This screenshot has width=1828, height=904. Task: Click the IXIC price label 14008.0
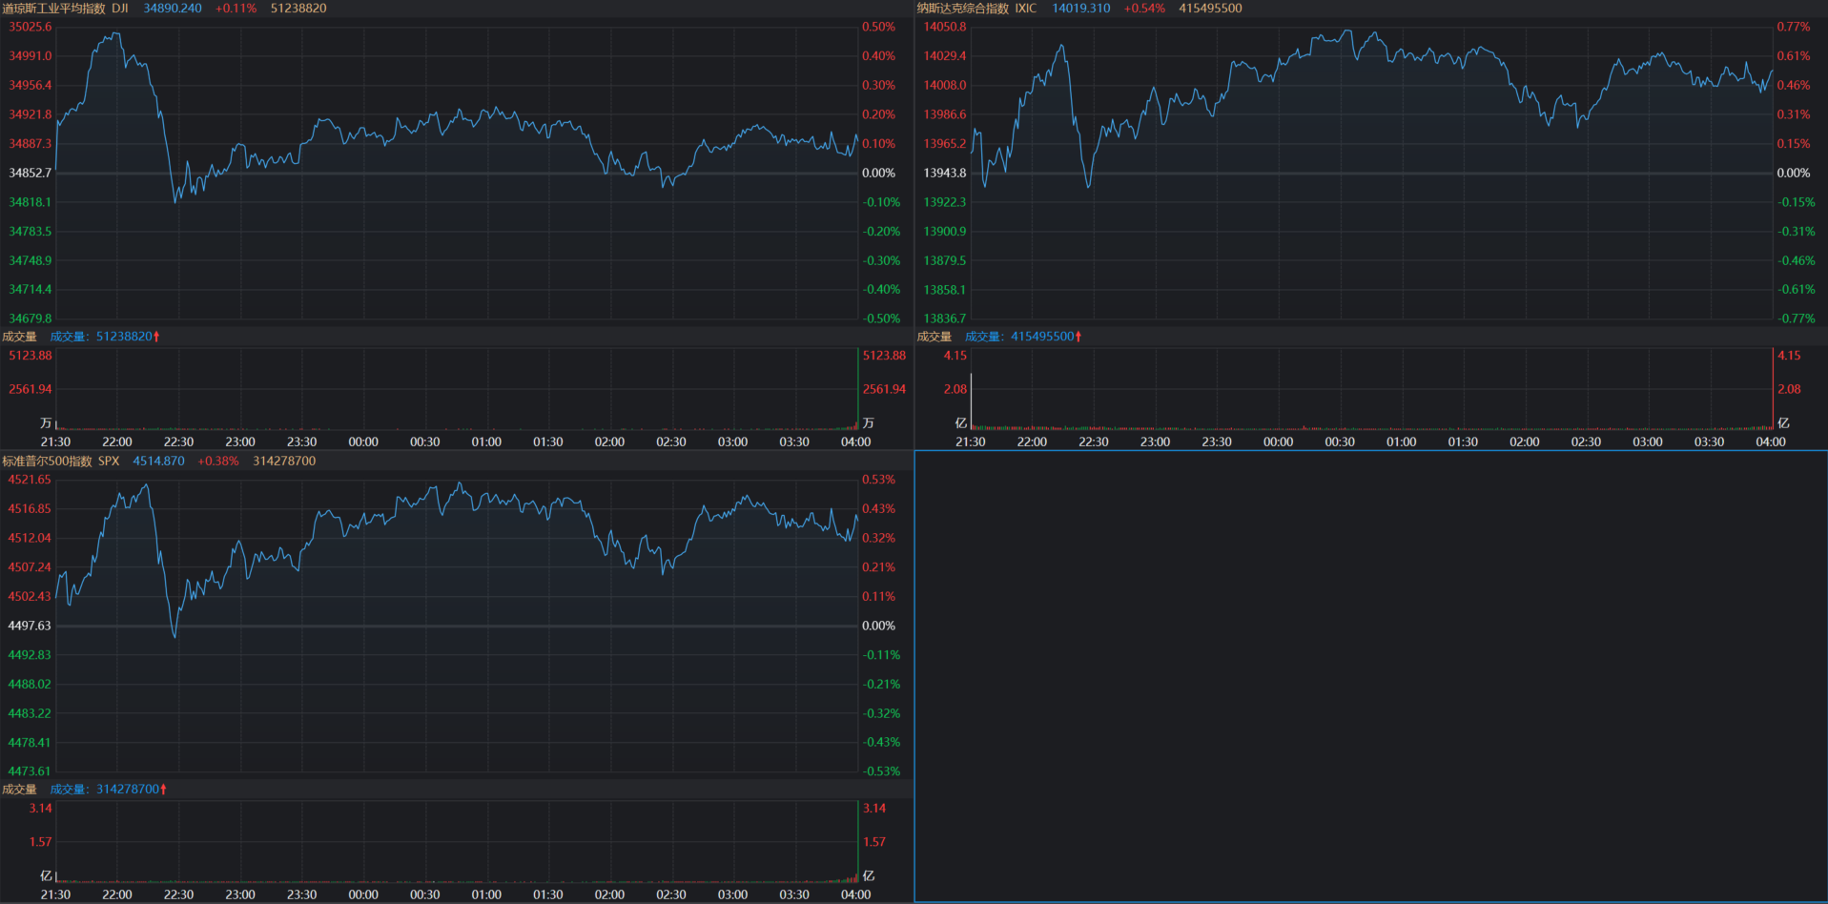[x=945, y=85]
